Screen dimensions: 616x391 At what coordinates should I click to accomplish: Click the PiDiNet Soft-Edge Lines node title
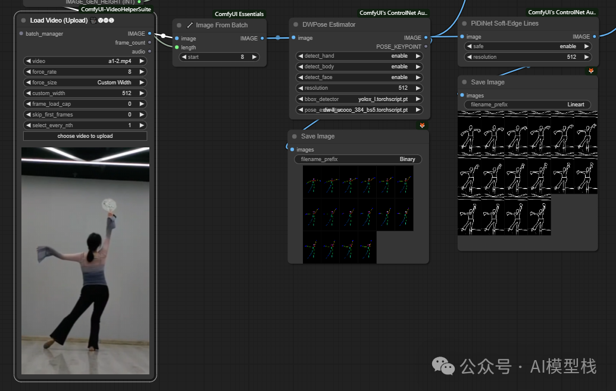(x=505, y=24)
